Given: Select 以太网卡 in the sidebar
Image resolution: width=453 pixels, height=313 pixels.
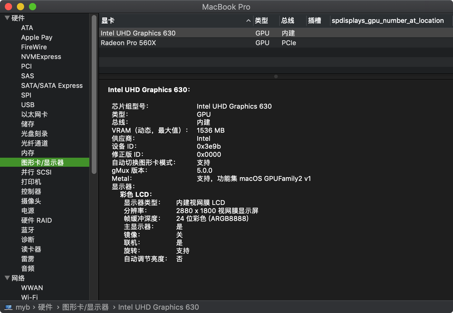Looking at the screenshot, I should [x=34, y=115].
